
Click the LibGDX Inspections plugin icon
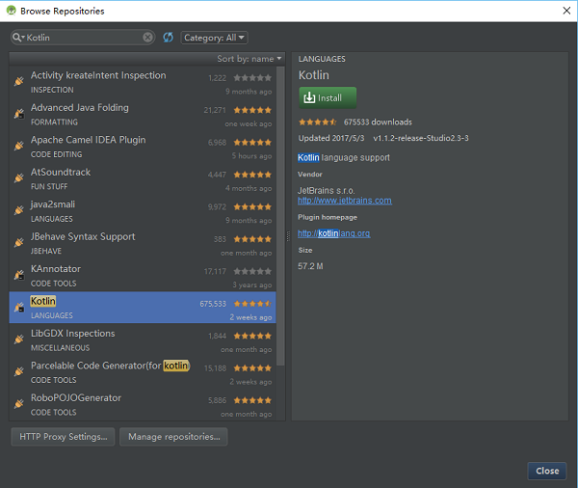coord(18,339)
